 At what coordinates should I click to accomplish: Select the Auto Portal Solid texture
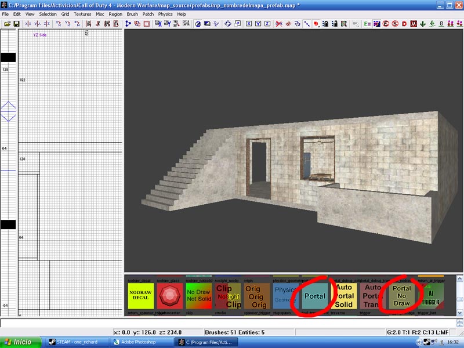point(344,296)
